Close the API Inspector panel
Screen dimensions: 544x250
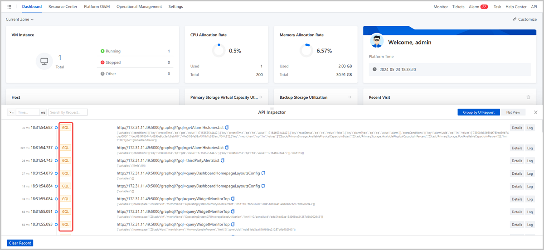(535, 112)
